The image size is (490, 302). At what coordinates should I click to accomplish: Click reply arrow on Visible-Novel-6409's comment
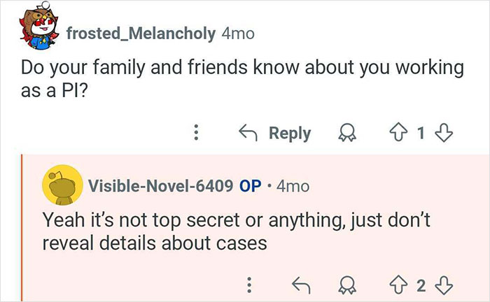coord(300,284)
